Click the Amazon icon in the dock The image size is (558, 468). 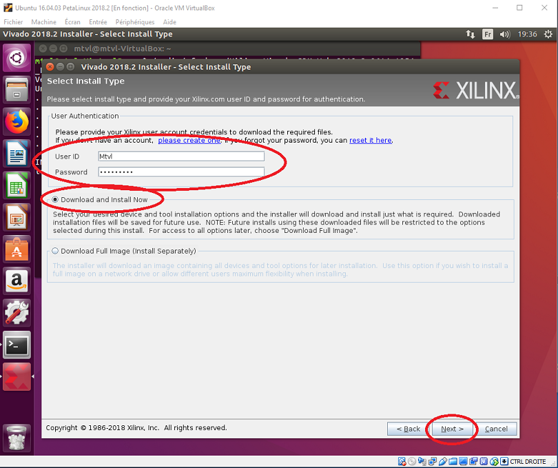(x=16, y=281)
